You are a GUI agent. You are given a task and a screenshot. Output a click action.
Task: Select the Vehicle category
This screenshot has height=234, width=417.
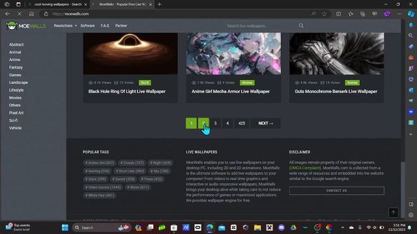pyautogui.click(x=16, y=128)
